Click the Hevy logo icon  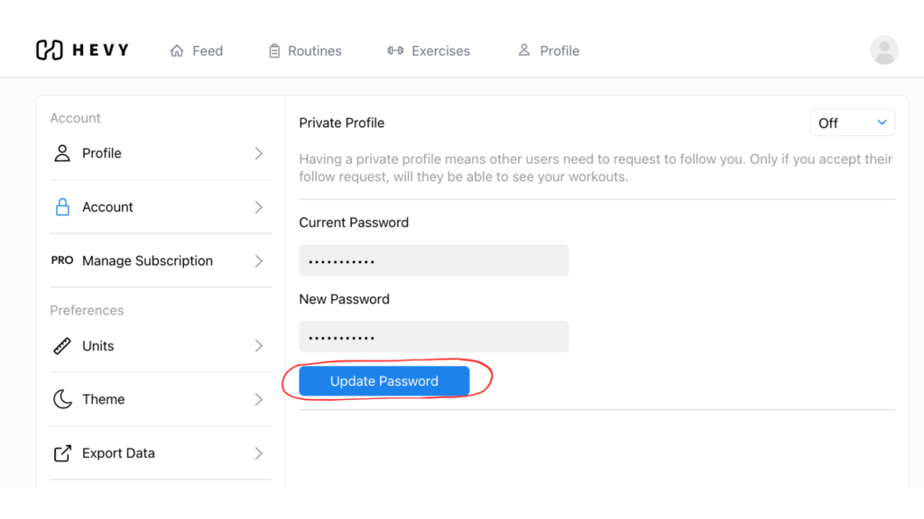50,50
